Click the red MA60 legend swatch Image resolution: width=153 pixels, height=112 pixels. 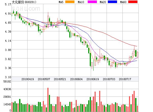133,2
